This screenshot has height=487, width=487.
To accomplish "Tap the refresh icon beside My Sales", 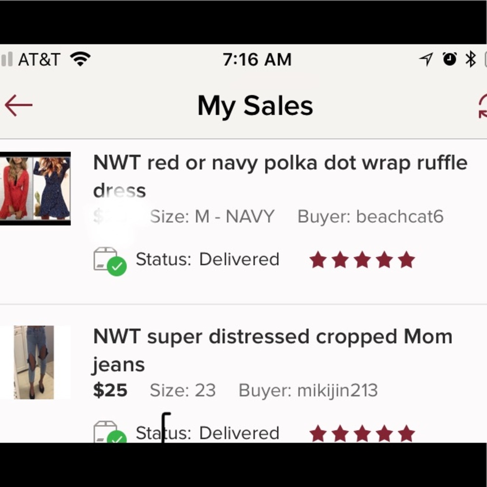I will coord(482,106).
